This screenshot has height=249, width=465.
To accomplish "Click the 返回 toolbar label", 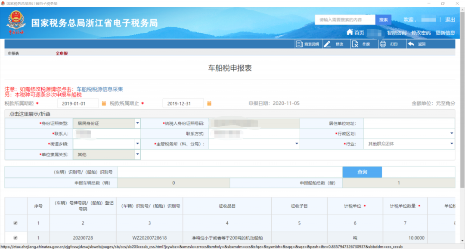I will [422, 44].
